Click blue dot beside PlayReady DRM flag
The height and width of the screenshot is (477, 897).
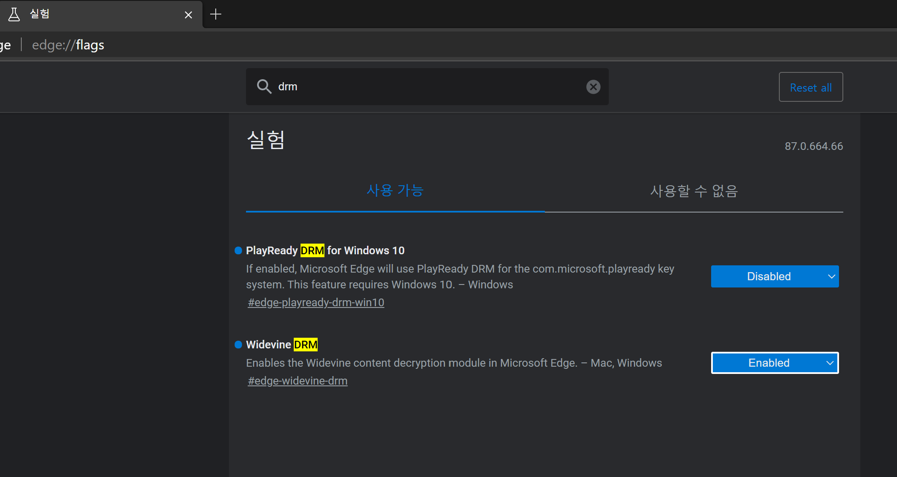238,250
